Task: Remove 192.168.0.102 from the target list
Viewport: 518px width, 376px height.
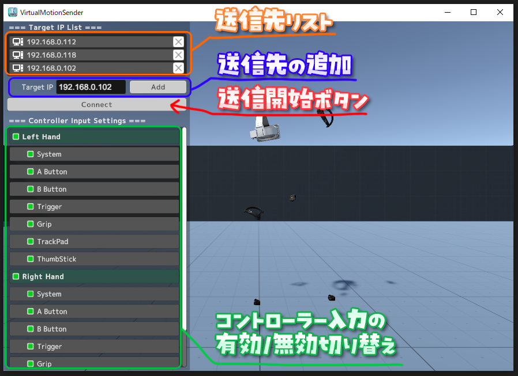Action: pos(178,68)
